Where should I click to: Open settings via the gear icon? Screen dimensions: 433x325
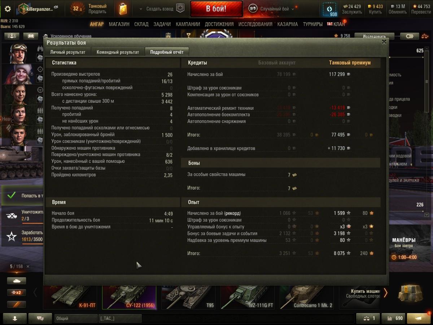7,9
